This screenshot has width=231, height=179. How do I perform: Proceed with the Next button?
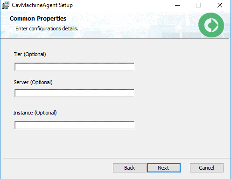[x=164, y=168]
